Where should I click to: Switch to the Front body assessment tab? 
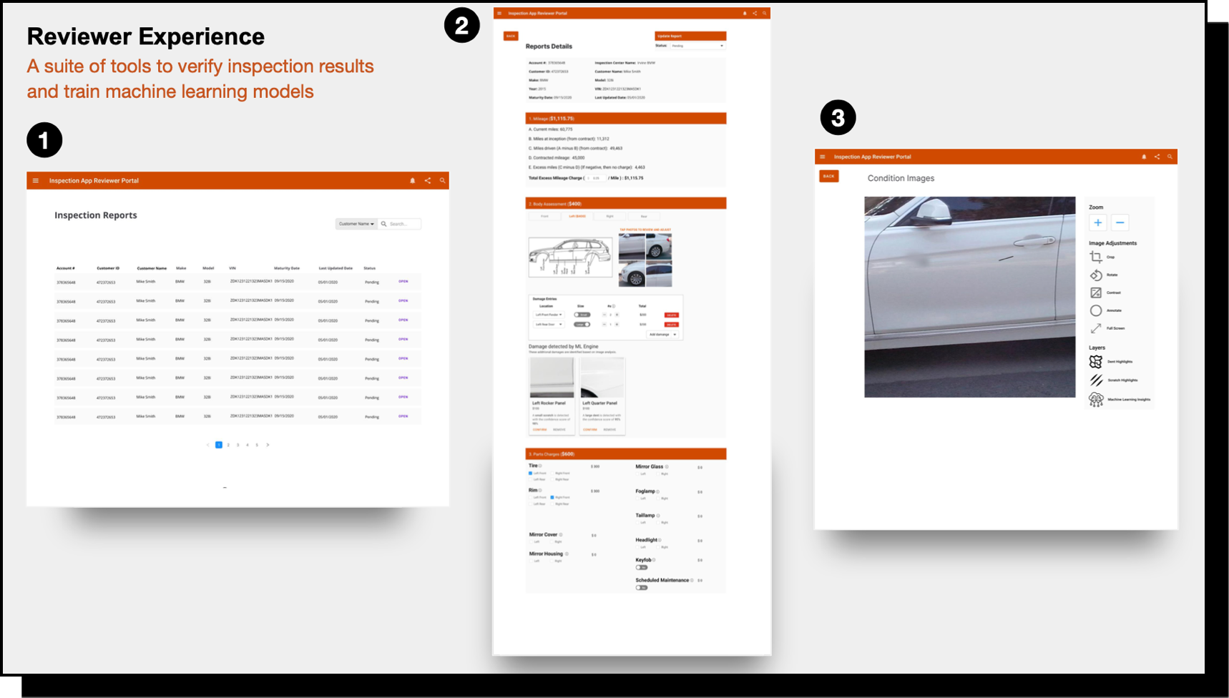[x=544, y=216]
